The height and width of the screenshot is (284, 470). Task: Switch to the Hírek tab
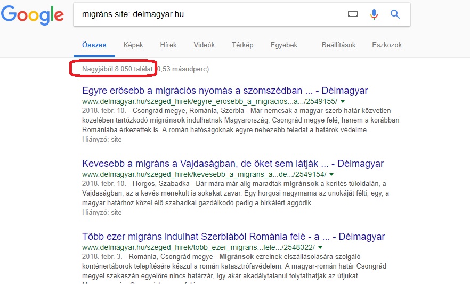coord(168,45)
